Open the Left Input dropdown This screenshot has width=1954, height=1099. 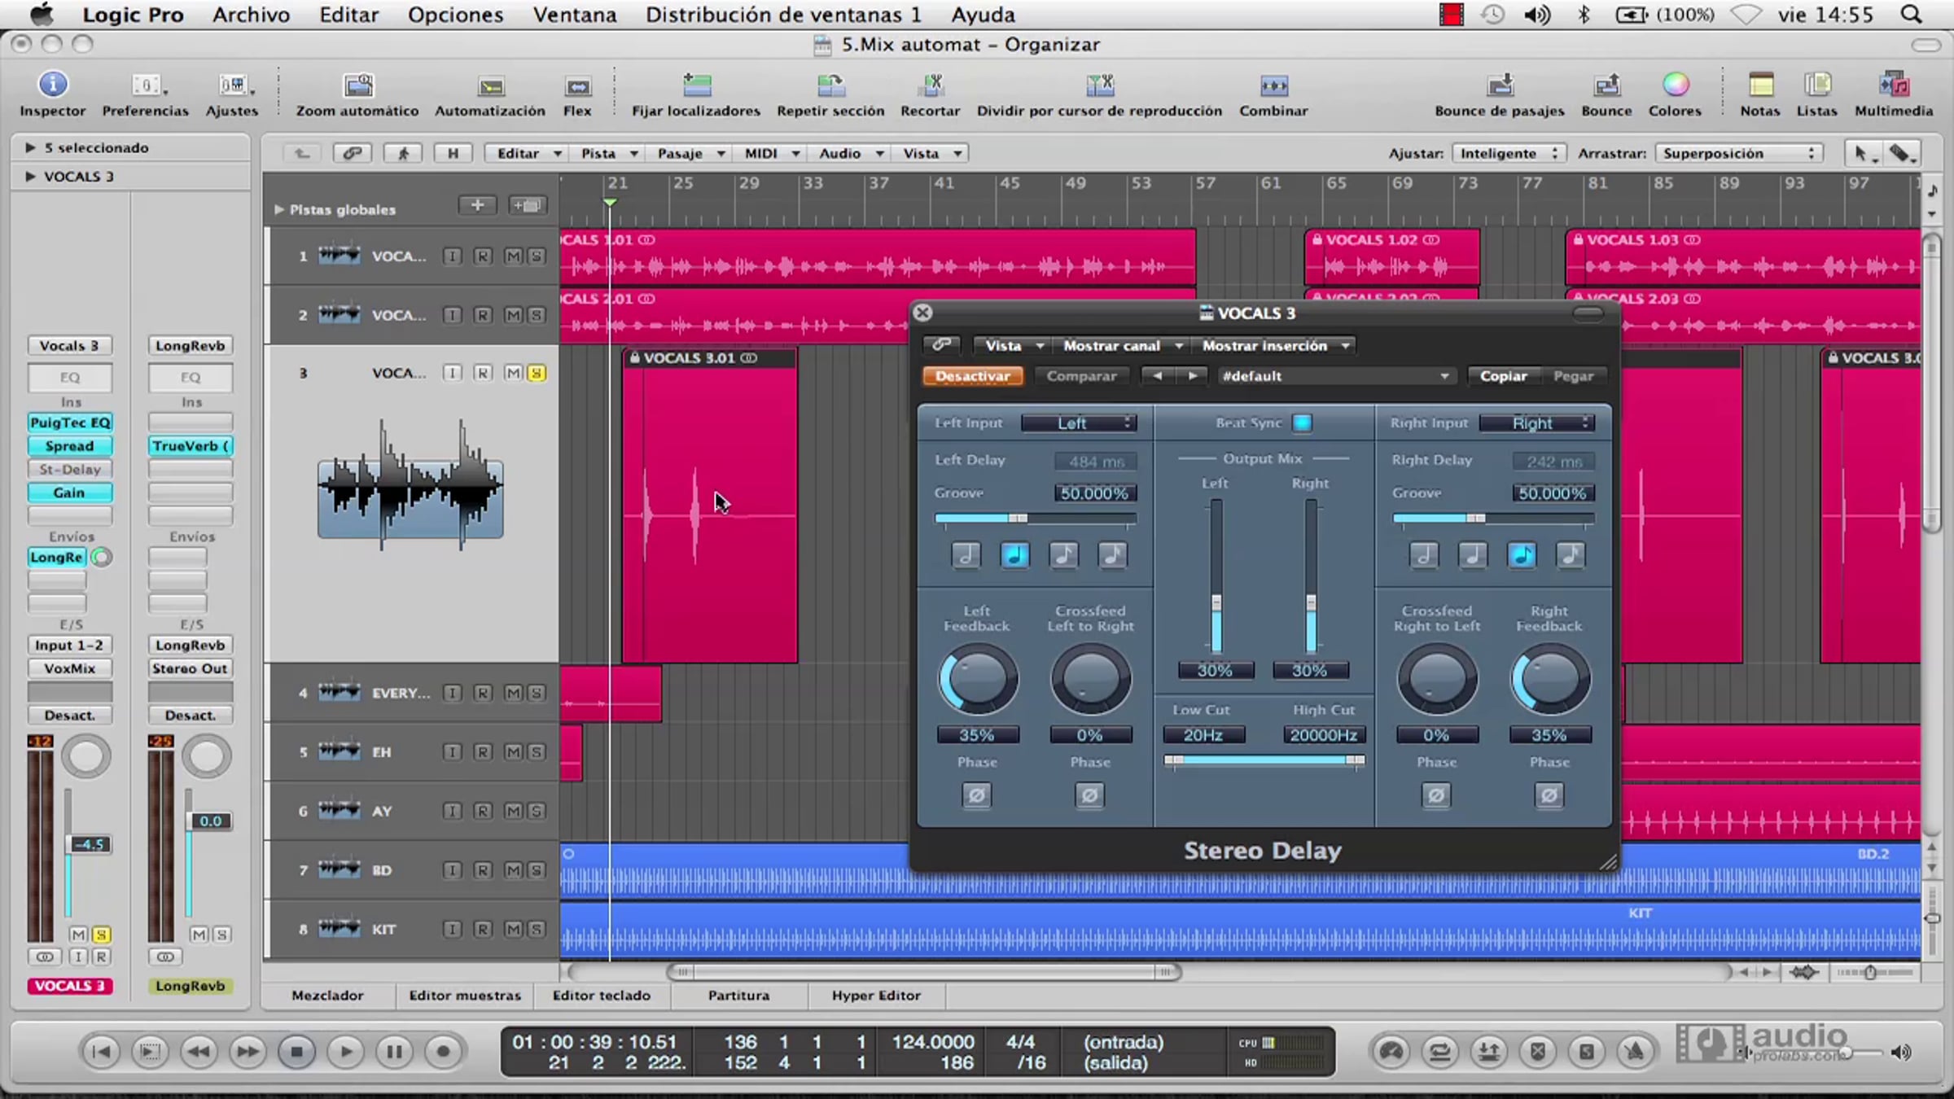coord(1078,423)
